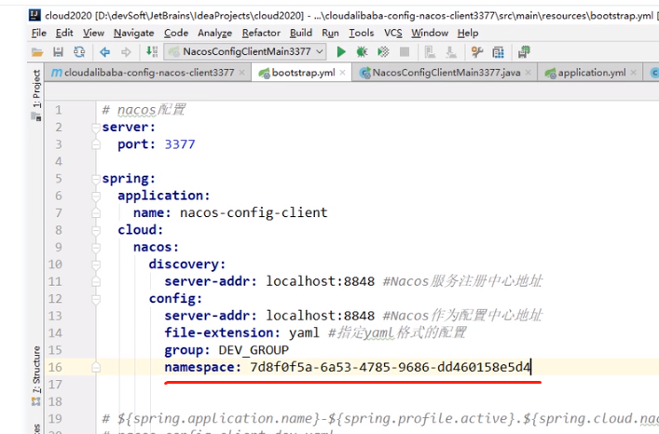Click the name value nacos-config-client
659x434 pixels.
pos(254,212)
